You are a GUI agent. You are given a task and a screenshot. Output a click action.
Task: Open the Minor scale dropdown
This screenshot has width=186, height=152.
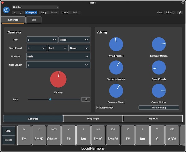(74, 40)
